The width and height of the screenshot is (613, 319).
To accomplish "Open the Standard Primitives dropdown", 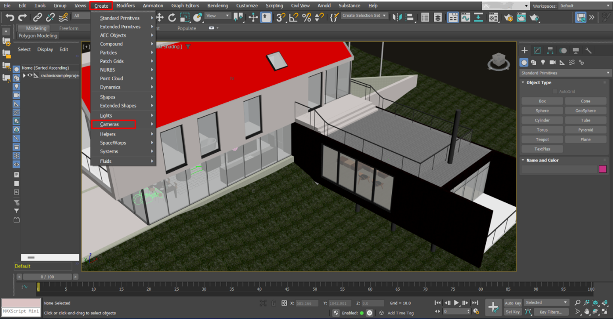I will pos(565,72).
